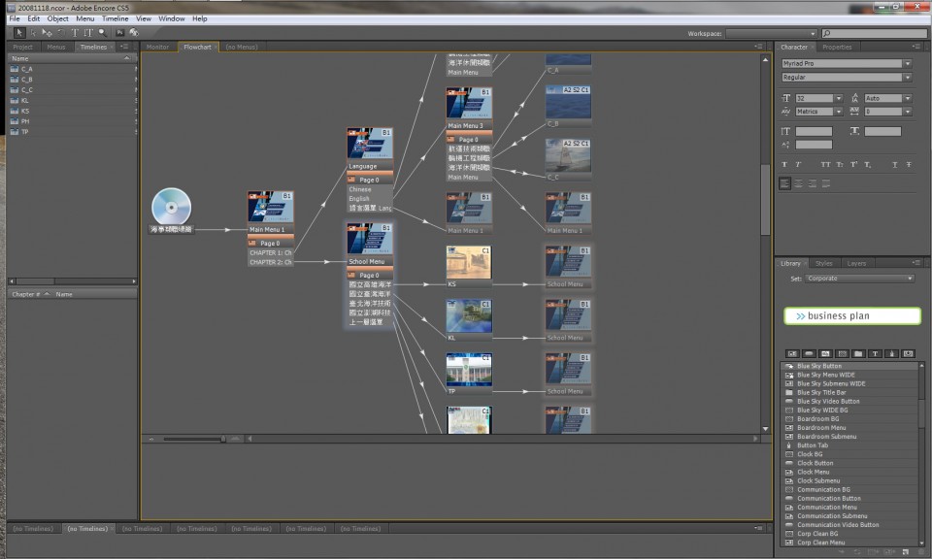
Task: Select the Text tool in toolbar
Action: click(x=74, y=32)
